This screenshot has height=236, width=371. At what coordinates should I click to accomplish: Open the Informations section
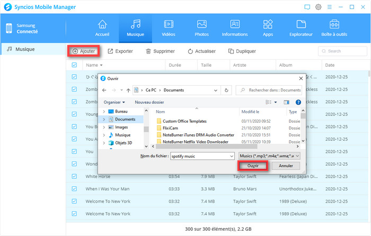tap(235, 28)
